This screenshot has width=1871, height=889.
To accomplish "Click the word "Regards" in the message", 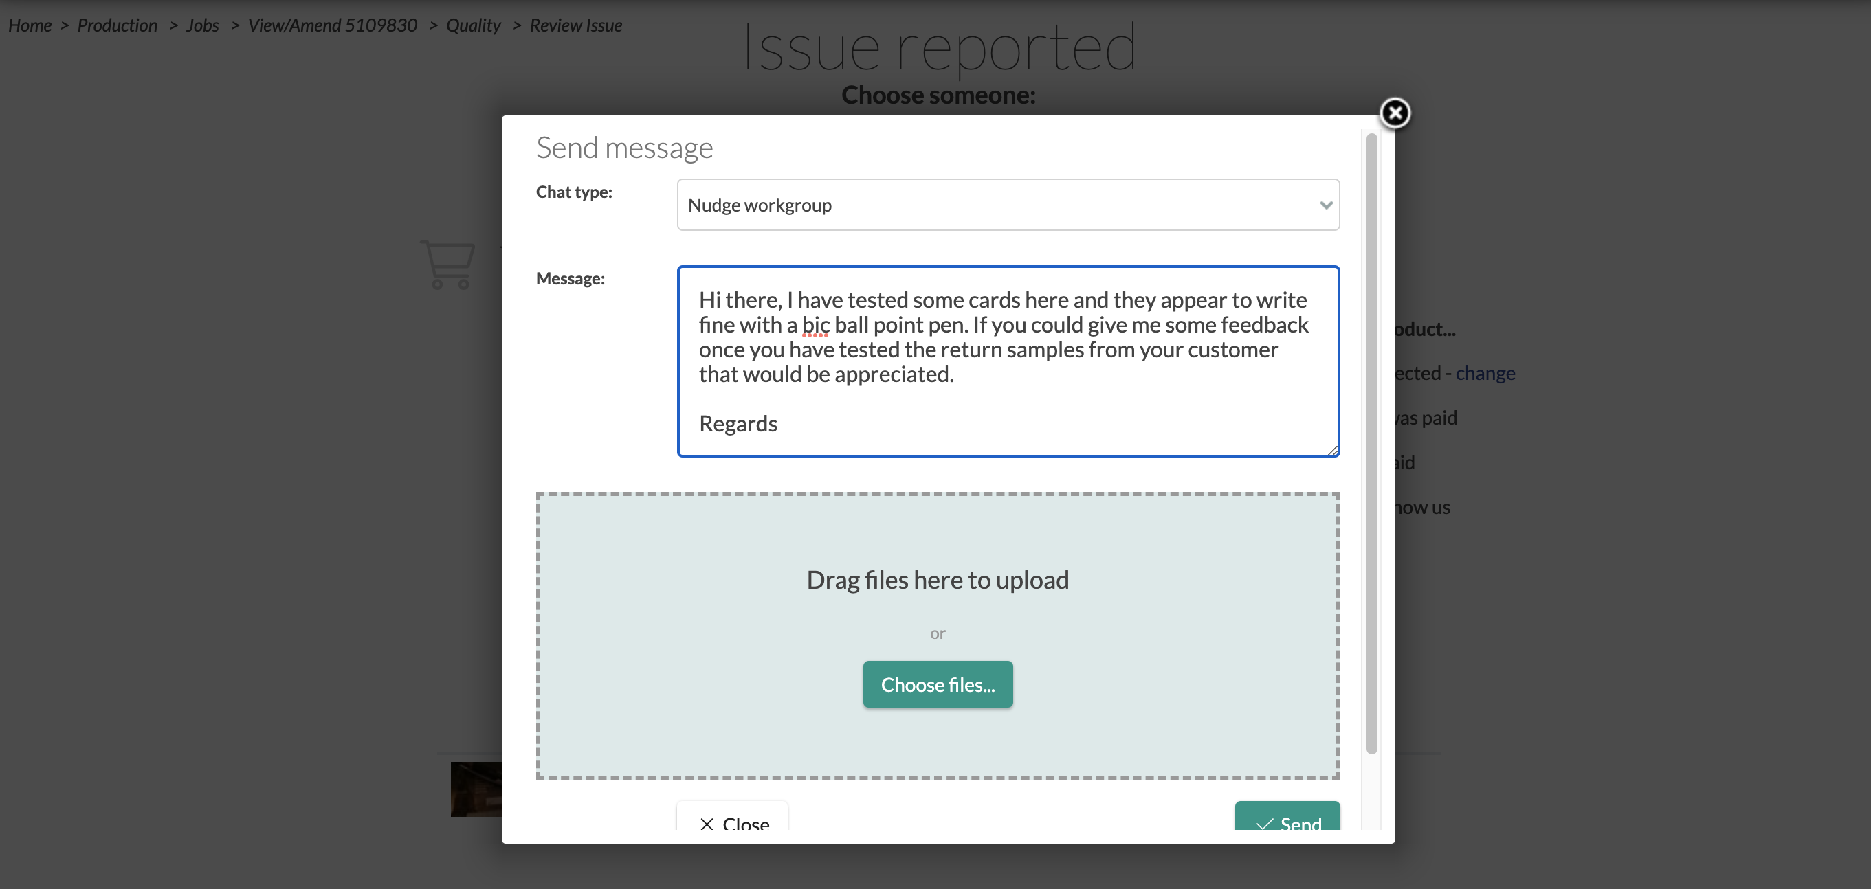I will [x=738, y=424].
